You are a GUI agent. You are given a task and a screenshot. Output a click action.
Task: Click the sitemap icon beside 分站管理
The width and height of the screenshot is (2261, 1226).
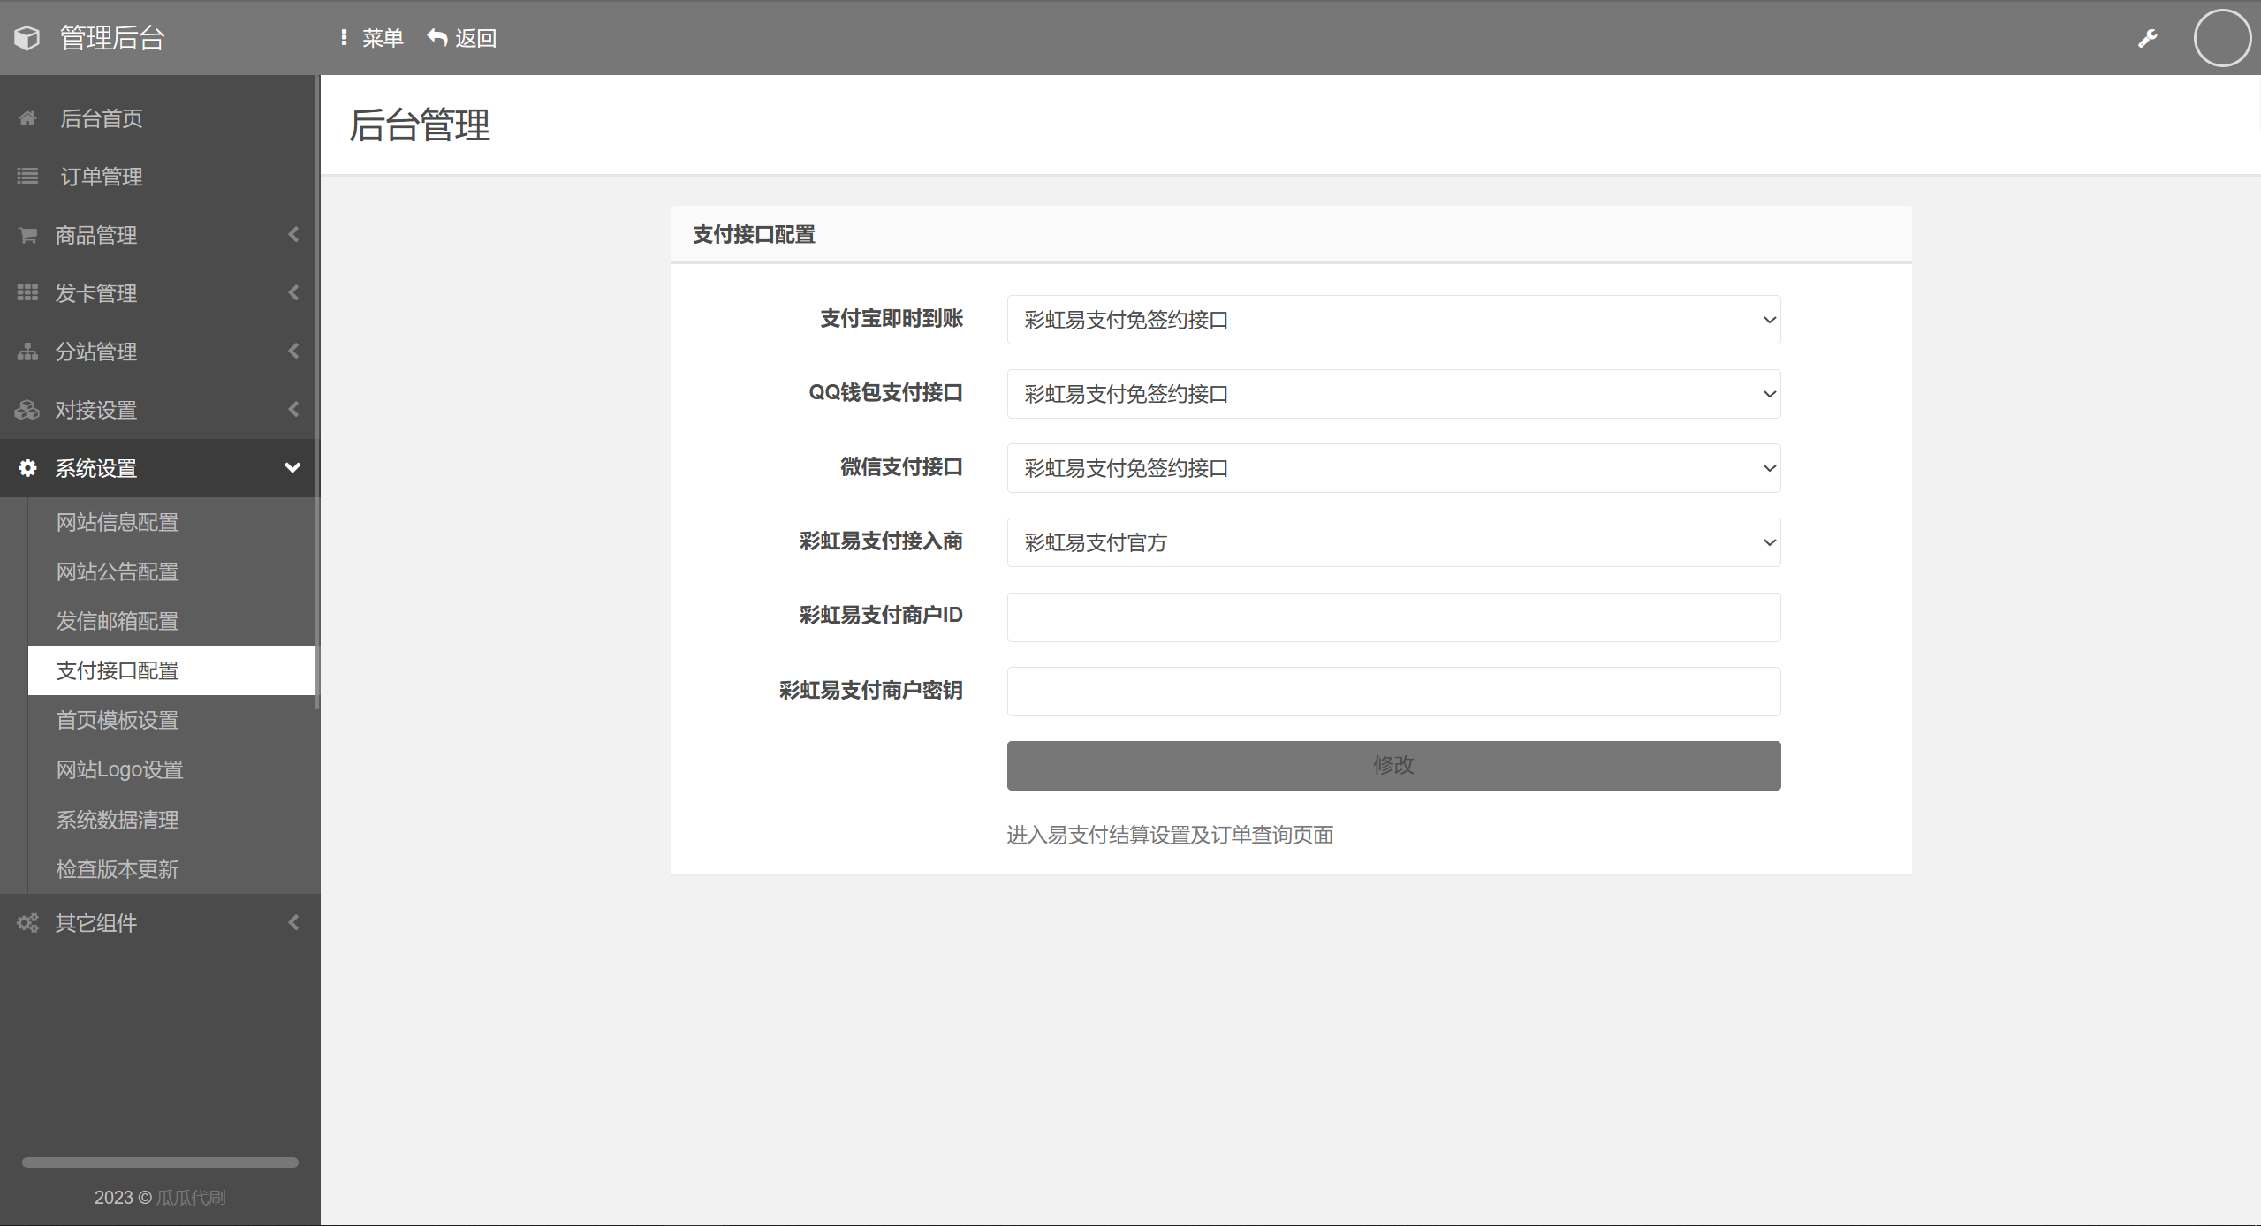point(27,352)
